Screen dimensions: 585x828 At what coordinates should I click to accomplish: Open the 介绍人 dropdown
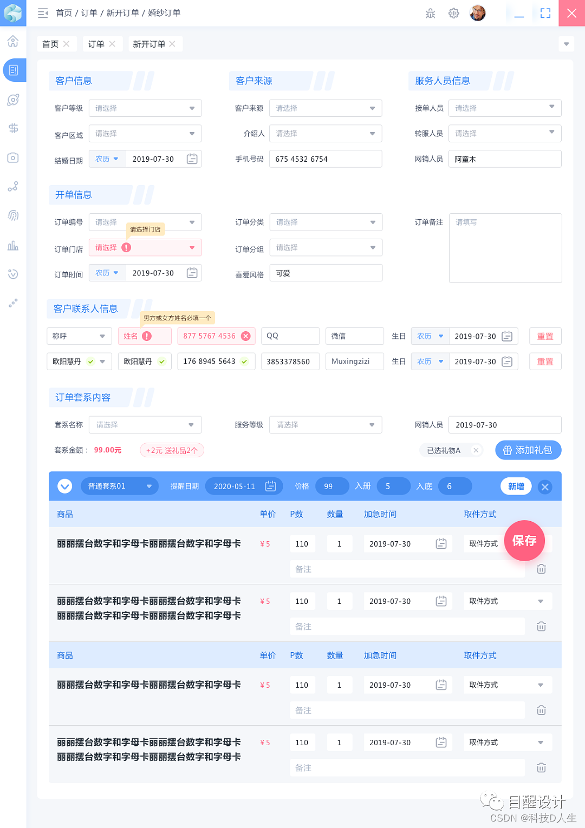pyautogui.click(x=326, y=134)
